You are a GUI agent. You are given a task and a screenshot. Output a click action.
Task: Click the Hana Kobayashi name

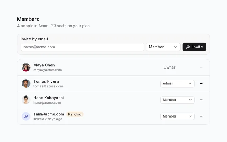pos(49,98)
